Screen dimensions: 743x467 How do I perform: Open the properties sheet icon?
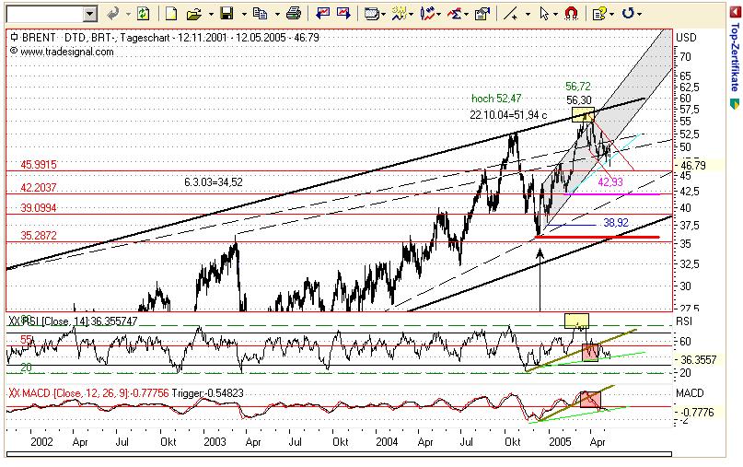coord(482,14)
